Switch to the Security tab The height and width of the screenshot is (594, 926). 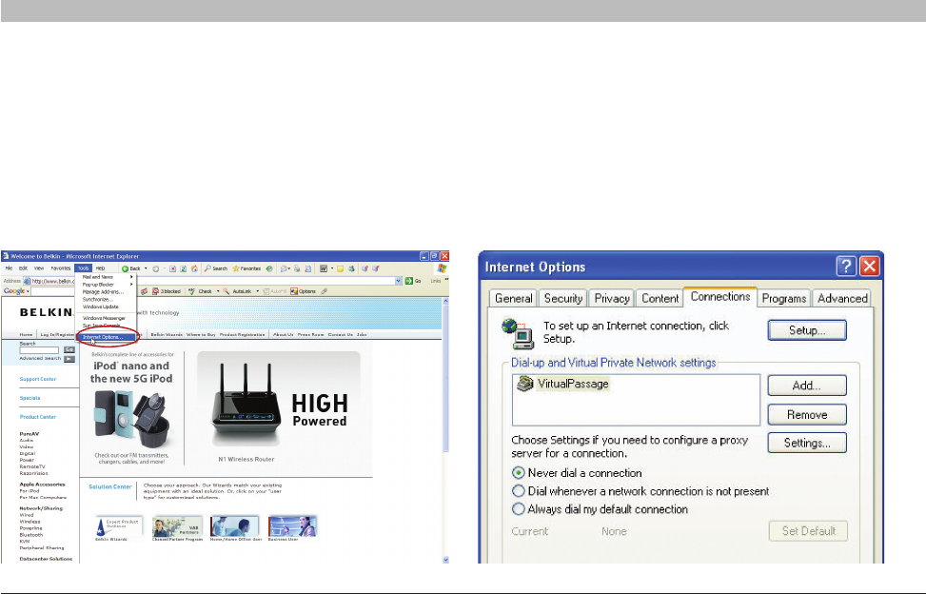point(562,298)
